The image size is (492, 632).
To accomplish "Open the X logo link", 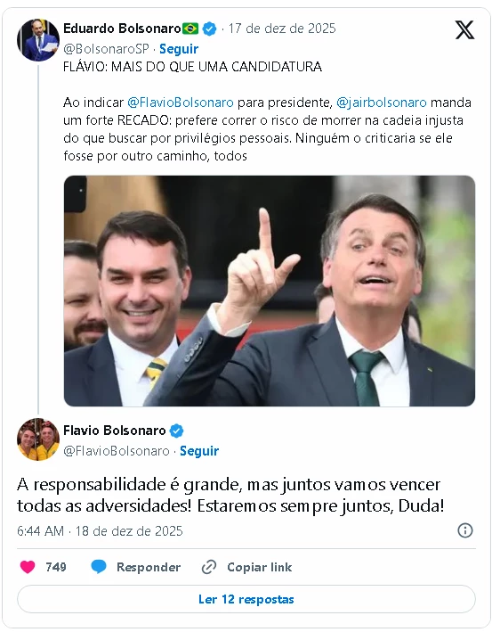I will tap(464, 30).
